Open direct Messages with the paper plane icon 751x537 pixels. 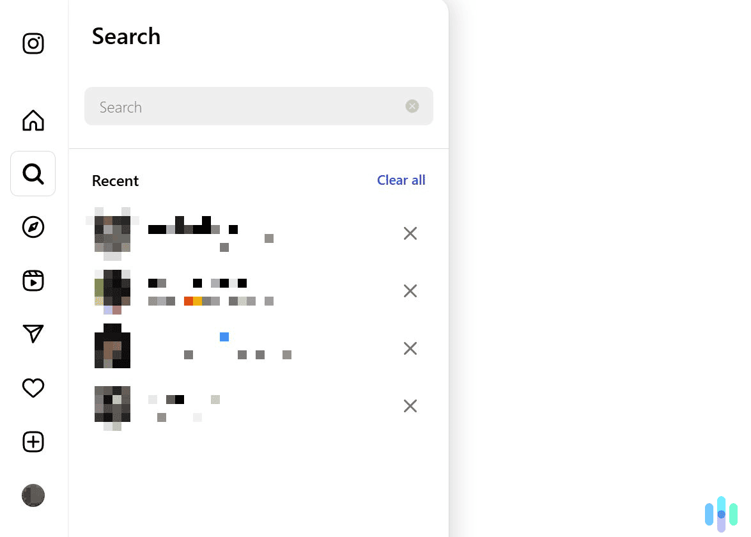pyautogui.click(x=33, y=334)
